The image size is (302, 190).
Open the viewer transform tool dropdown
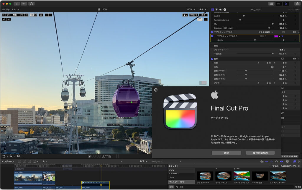[x=5, y=156]
